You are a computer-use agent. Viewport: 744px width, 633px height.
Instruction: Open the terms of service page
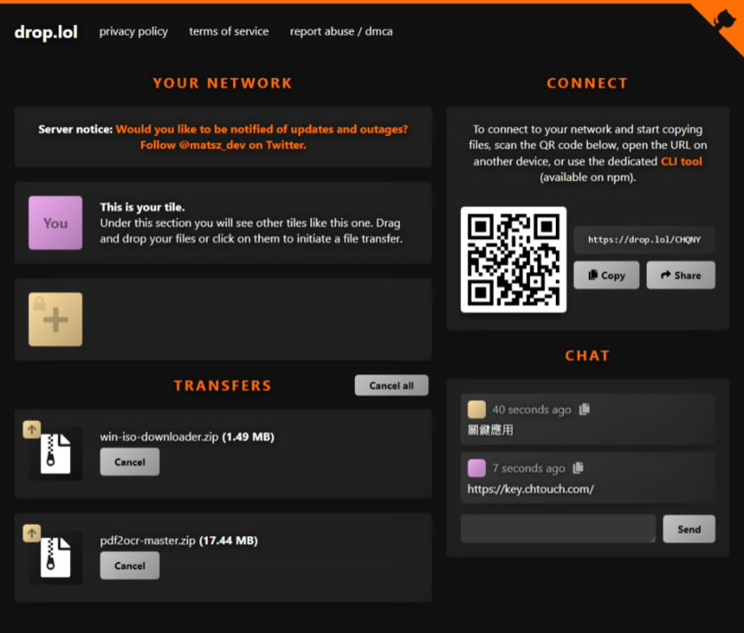pos(229,31)
